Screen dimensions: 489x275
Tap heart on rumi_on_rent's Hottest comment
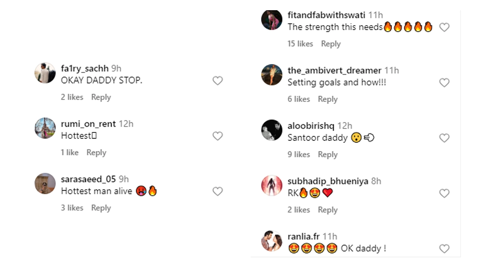tap(218, 136)
